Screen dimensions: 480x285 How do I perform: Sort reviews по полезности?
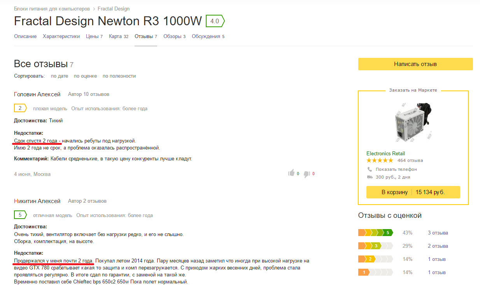[x=119, y=76]
